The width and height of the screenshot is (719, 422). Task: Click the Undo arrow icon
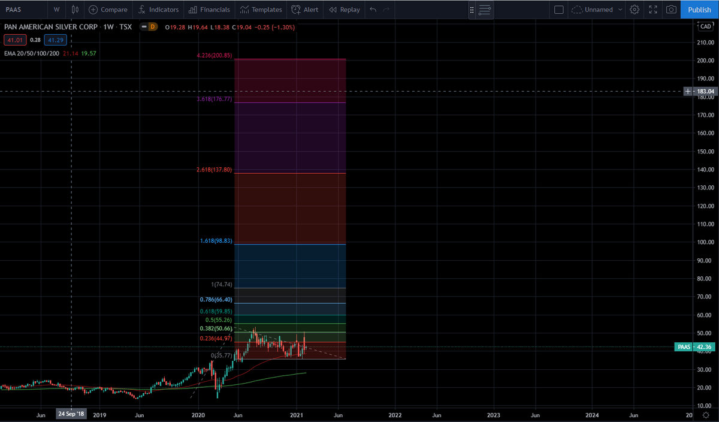click(372, 10)
